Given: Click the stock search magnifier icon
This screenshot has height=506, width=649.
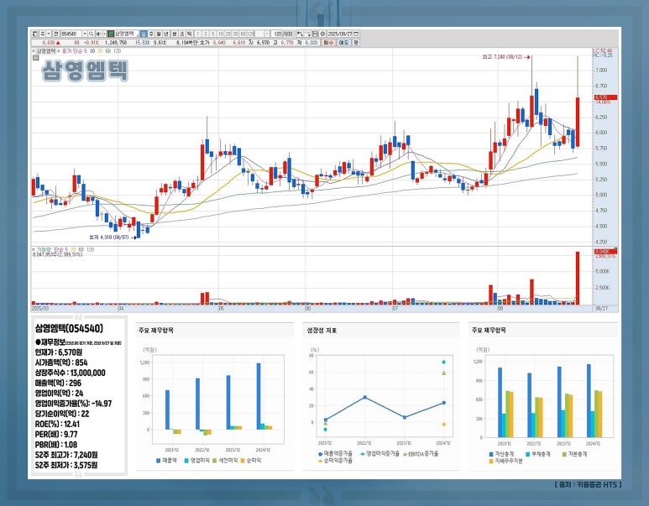Looking at the screenshot, I should click(92, 32).
